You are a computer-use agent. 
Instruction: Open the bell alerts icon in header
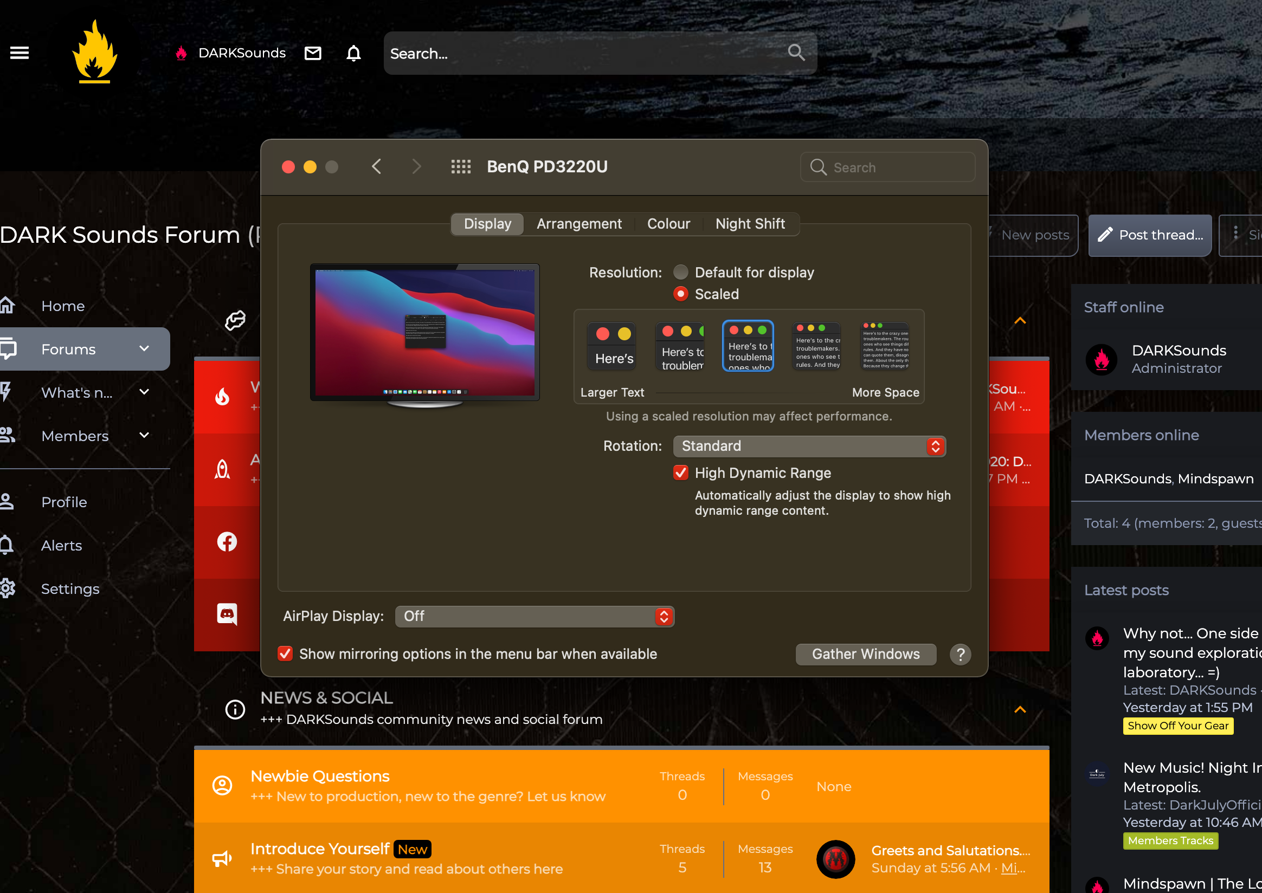[353, 53]
